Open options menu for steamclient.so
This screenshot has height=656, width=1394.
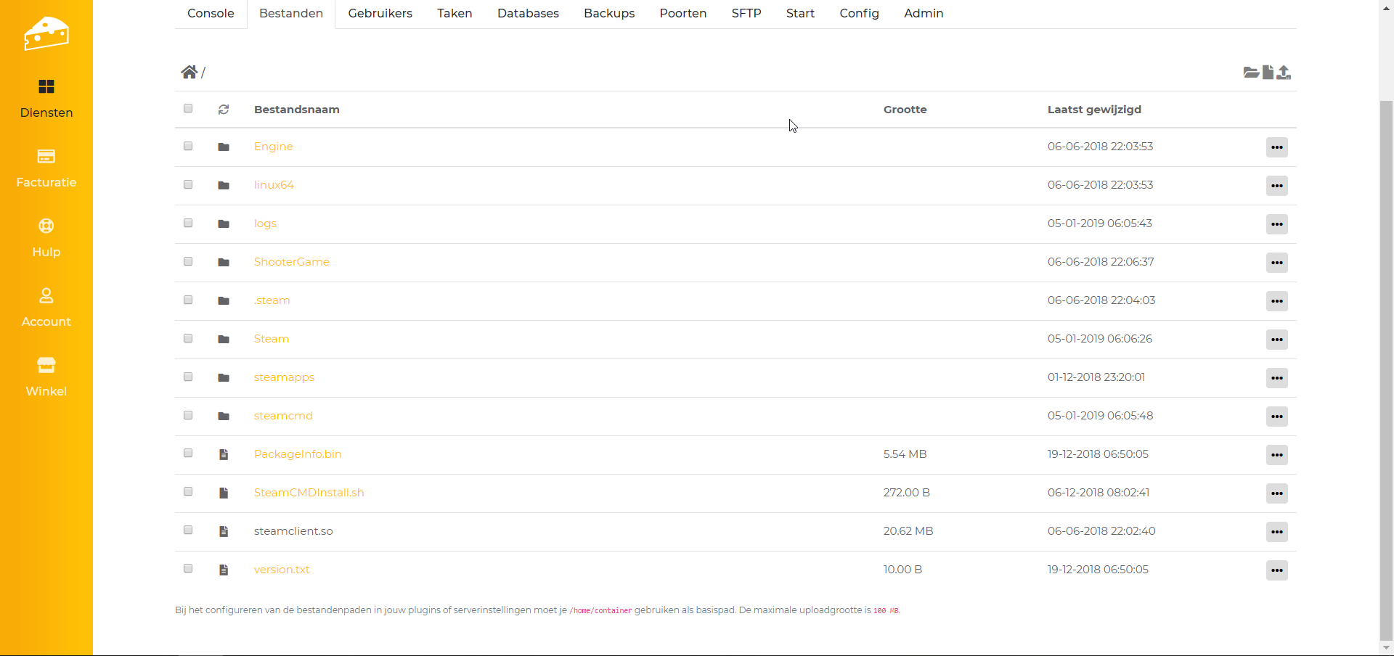[1276, 532]
